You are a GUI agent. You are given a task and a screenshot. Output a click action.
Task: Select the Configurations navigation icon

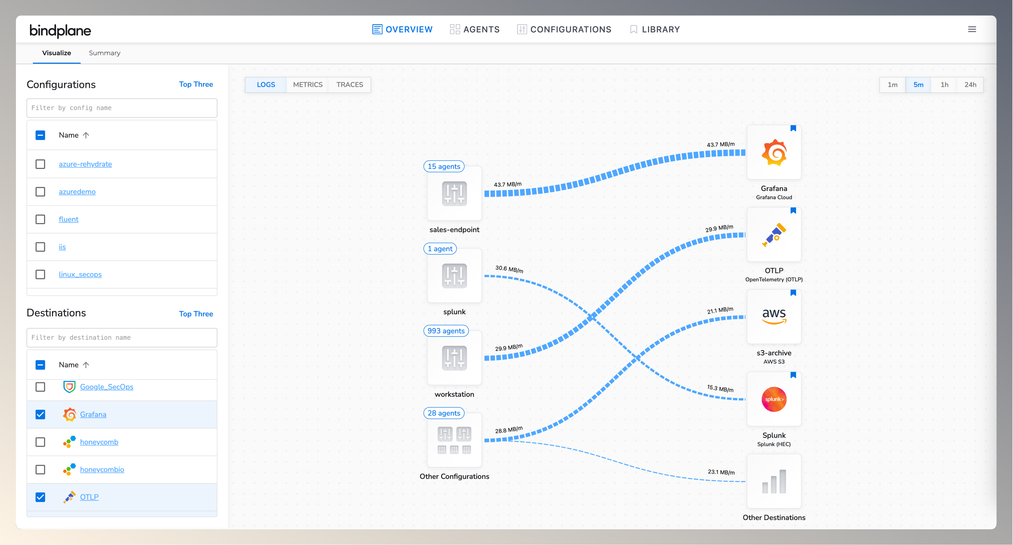click(x=521, y=29)
